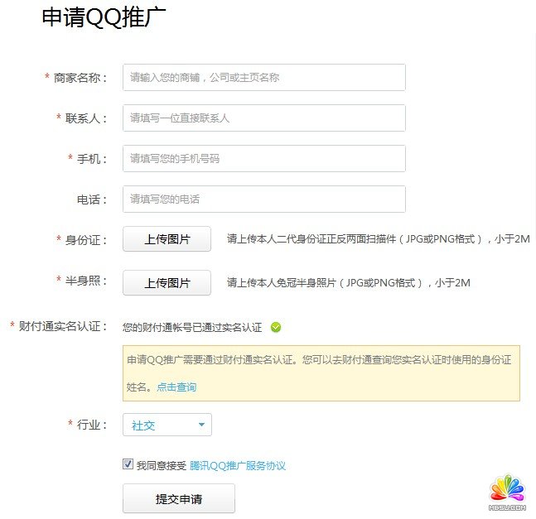Open the 点击查询 link
This screenshot has height=519, width=536.
[176, 387]
